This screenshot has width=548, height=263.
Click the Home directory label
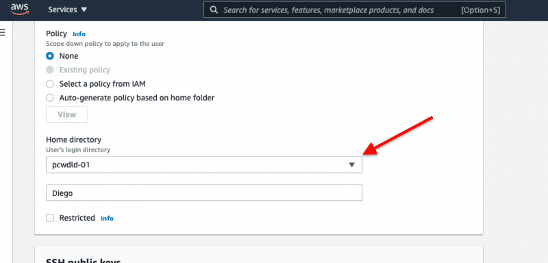click(x=74, y=139)
